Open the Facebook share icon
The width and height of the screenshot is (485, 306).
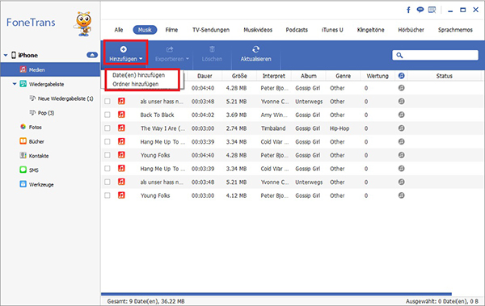tap(408, 10)
